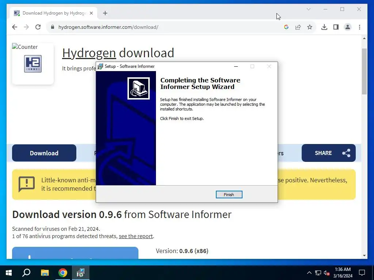Screen dimensions: 374x280
Task: Click the browser forward arrow
Action: coord(26,27)
